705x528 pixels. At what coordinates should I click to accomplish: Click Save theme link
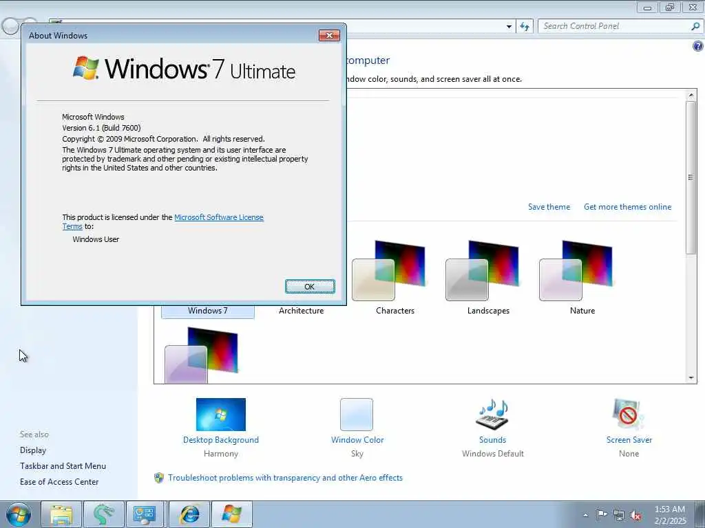[x=549, y=207]
